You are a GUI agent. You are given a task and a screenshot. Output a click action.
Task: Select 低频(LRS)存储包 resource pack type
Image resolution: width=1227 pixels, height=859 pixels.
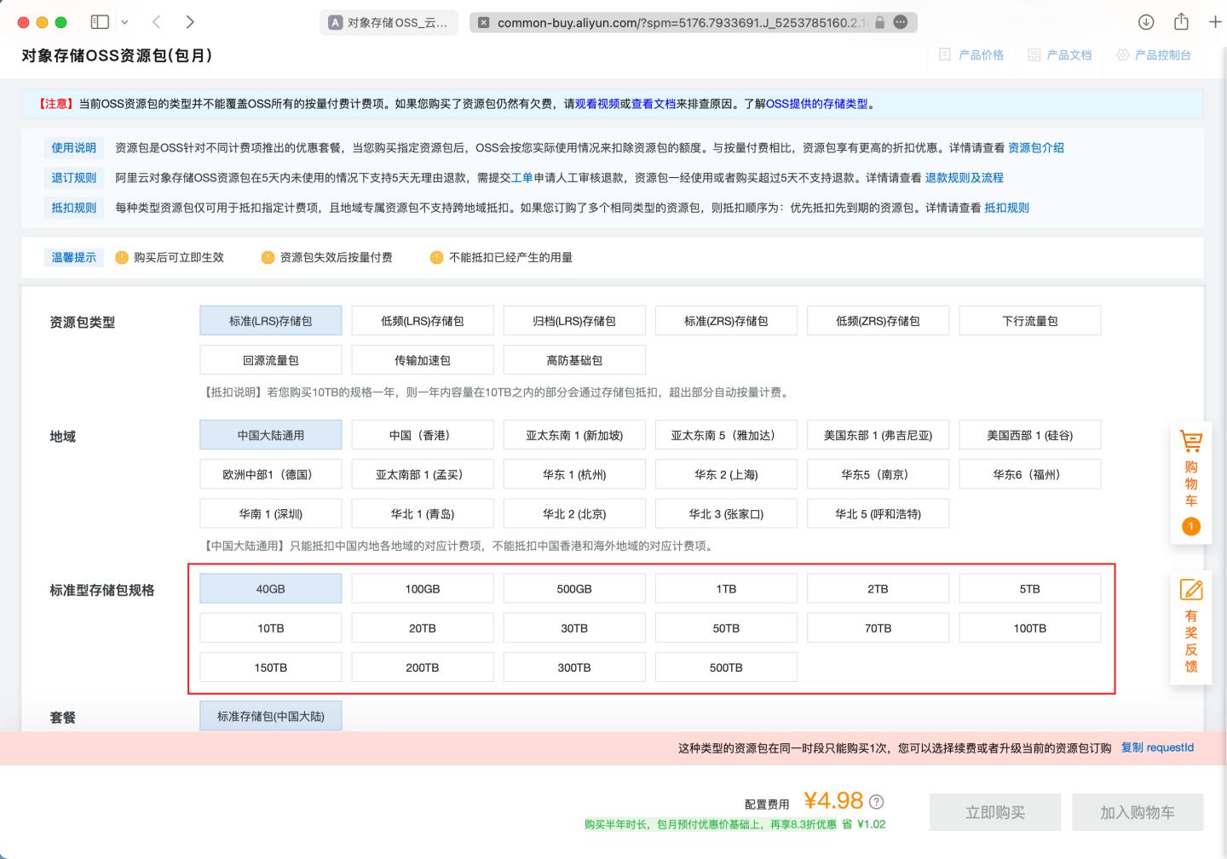point(422,320)
